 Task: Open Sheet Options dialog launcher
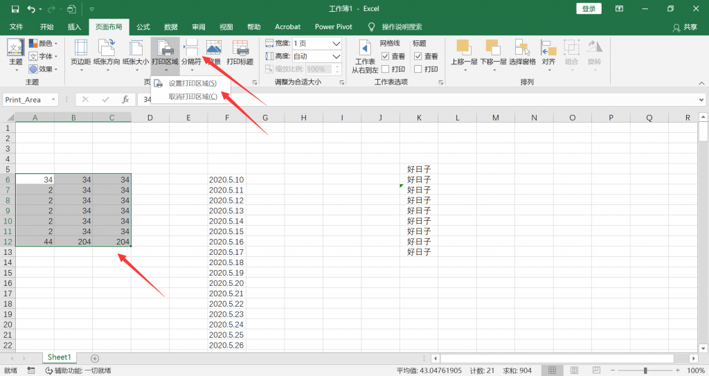pyautogui.click(x=441, y=82)
